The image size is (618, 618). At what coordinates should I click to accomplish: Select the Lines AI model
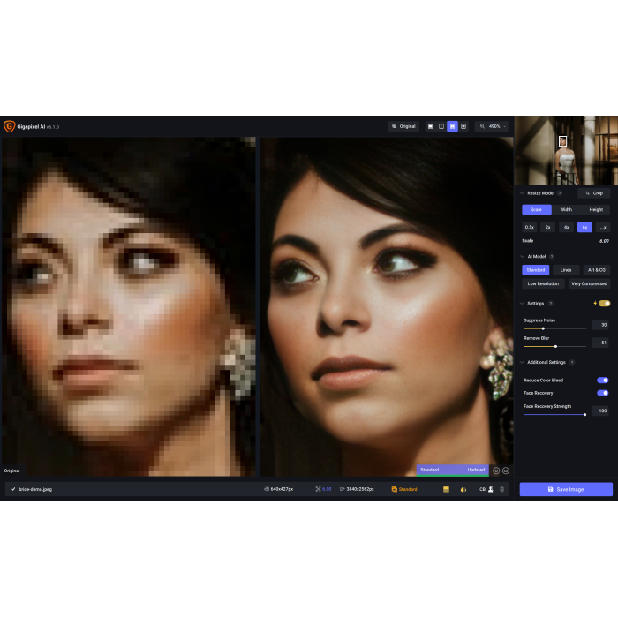pos(566,270)
